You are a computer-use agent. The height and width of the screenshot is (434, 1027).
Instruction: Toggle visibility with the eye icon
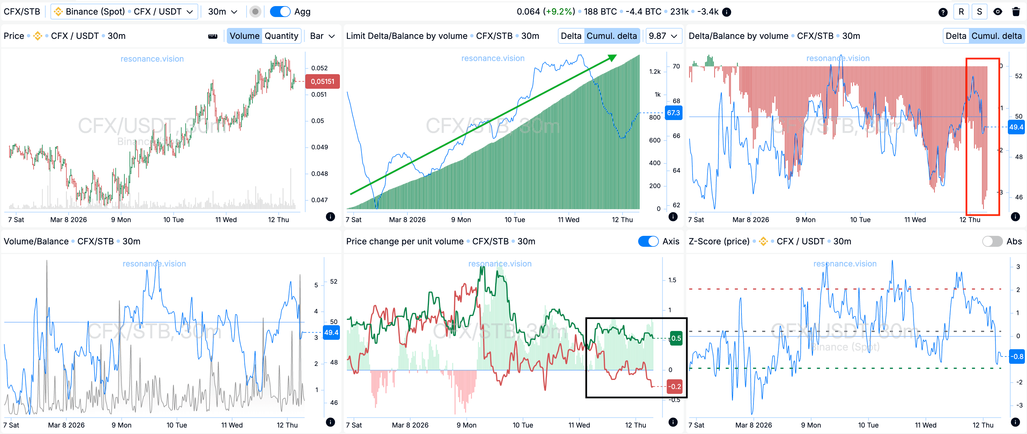tap(998, 12)
